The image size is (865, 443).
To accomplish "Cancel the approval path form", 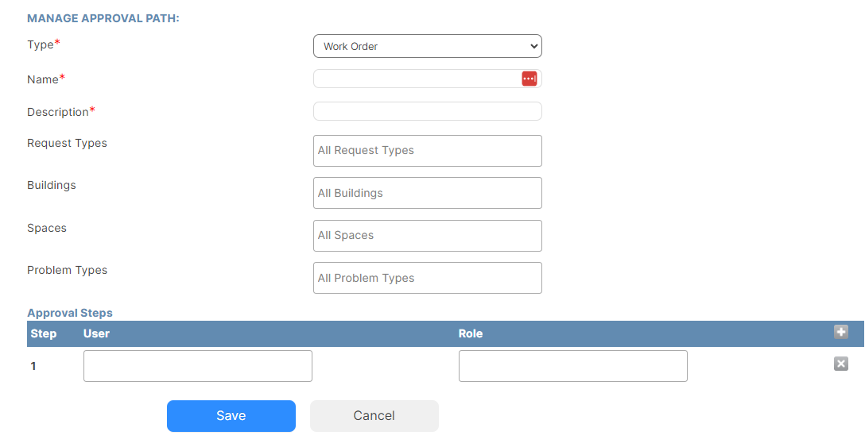I will [374, 416].
